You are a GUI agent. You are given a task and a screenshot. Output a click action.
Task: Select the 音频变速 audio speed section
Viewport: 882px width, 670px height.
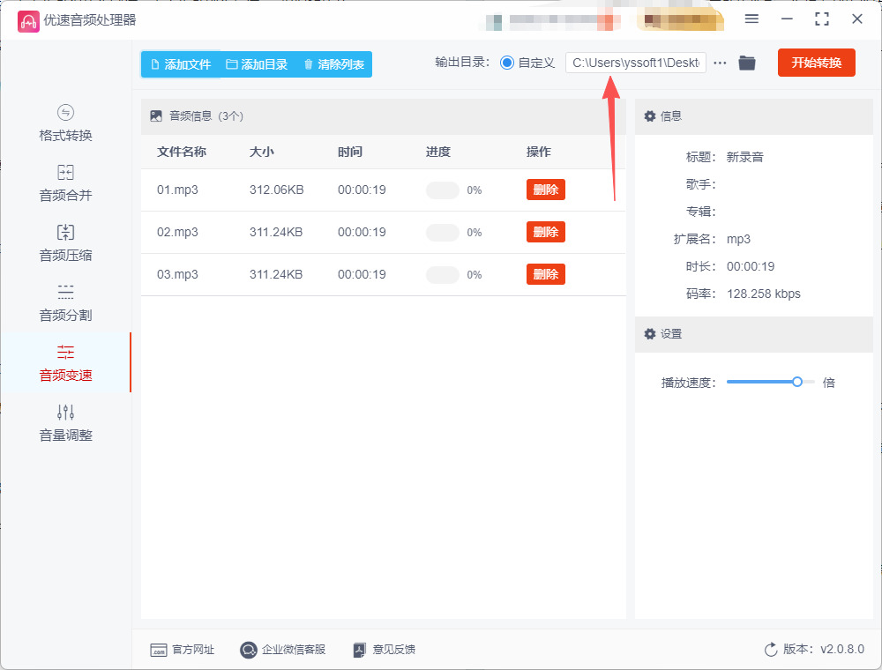pos(65,363)
